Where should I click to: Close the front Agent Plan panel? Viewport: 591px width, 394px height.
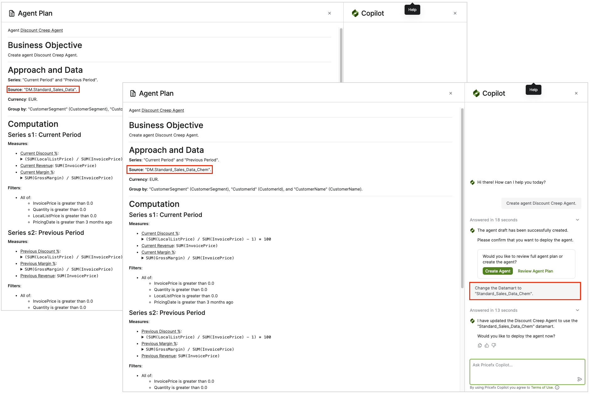(451, 93)
